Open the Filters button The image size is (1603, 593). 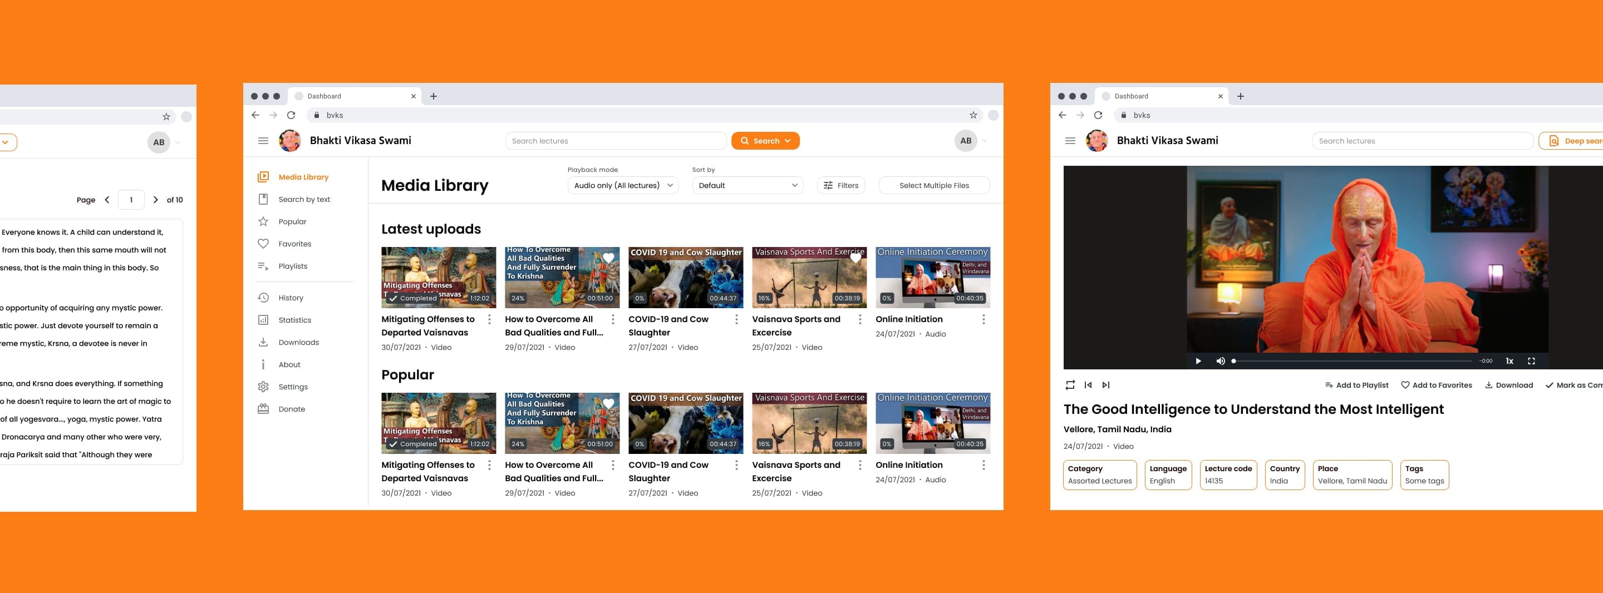point(840,185)
